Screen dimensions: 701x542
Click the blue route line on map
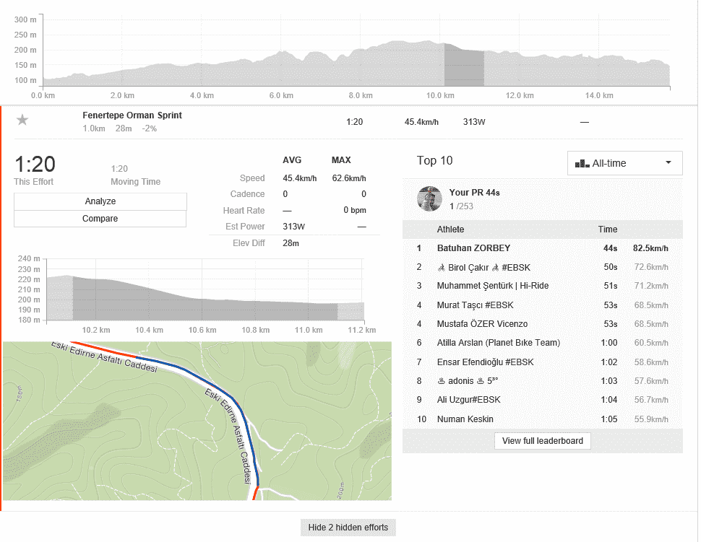217,385
